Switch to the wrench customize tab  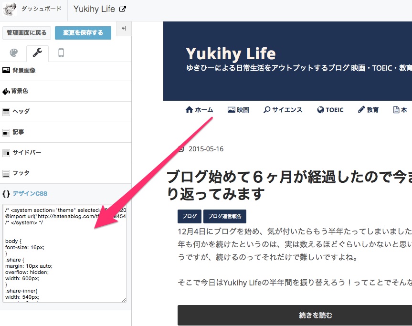coord(37,53)
